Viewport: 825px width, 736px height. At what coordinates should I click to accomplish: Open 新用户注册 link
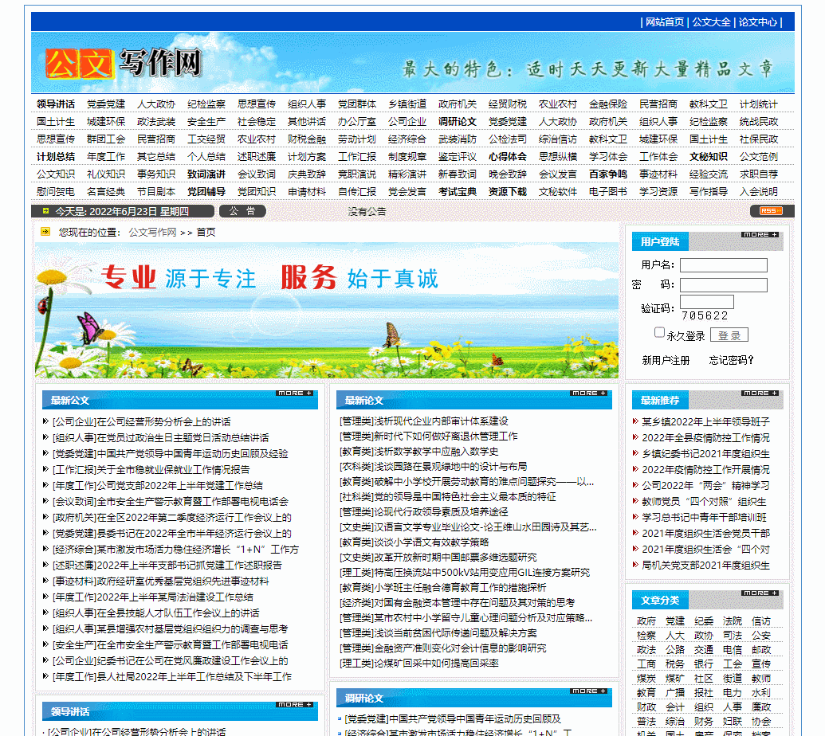pyautogui.click(x=666, y=360)
